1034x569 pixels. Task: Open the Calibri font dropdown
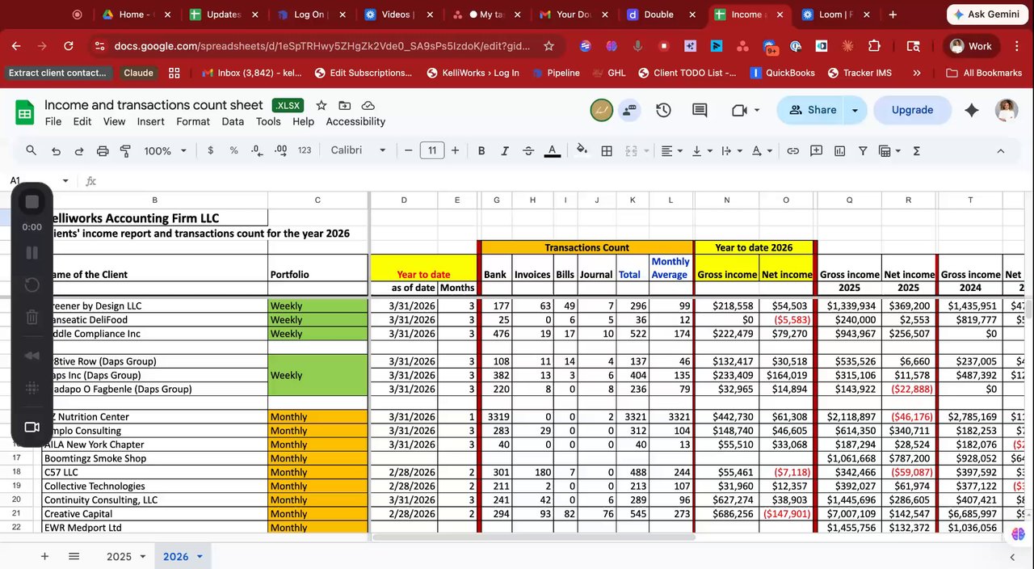coord(359,150)
